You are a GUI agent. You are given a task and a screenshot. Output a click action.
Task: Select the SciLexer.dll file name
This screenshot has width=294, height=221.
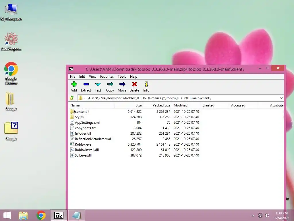point(83,155)
